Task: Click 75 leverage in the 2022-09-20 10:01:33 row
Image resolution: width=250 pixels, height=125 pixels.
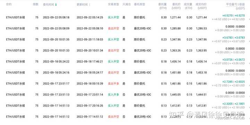Action: click(x=37, y=51)
